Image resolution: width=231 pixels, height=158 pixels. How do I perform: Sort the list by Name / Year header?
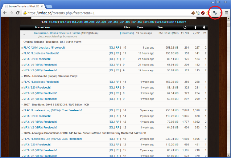click(43, 27)
